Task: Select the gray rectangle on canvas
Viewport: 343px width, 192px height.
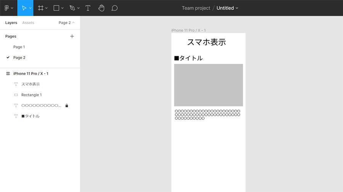Action: tap(208, 85)
